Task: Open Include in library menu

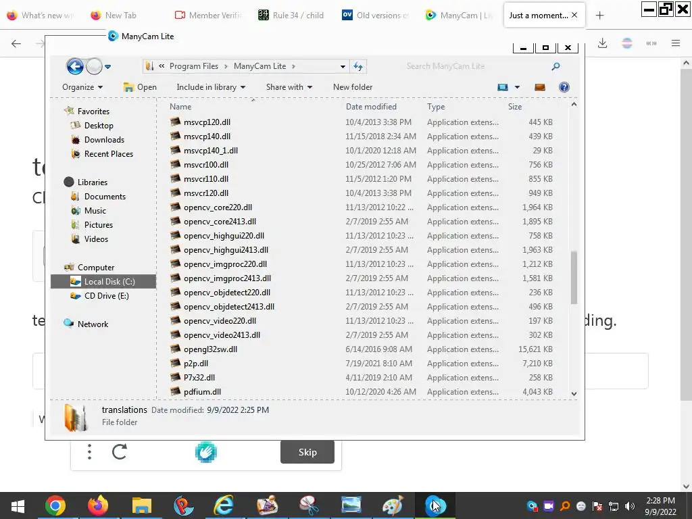Action: tap(211, 87)
